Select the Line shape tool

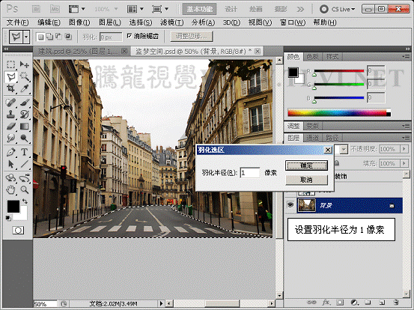24,164
